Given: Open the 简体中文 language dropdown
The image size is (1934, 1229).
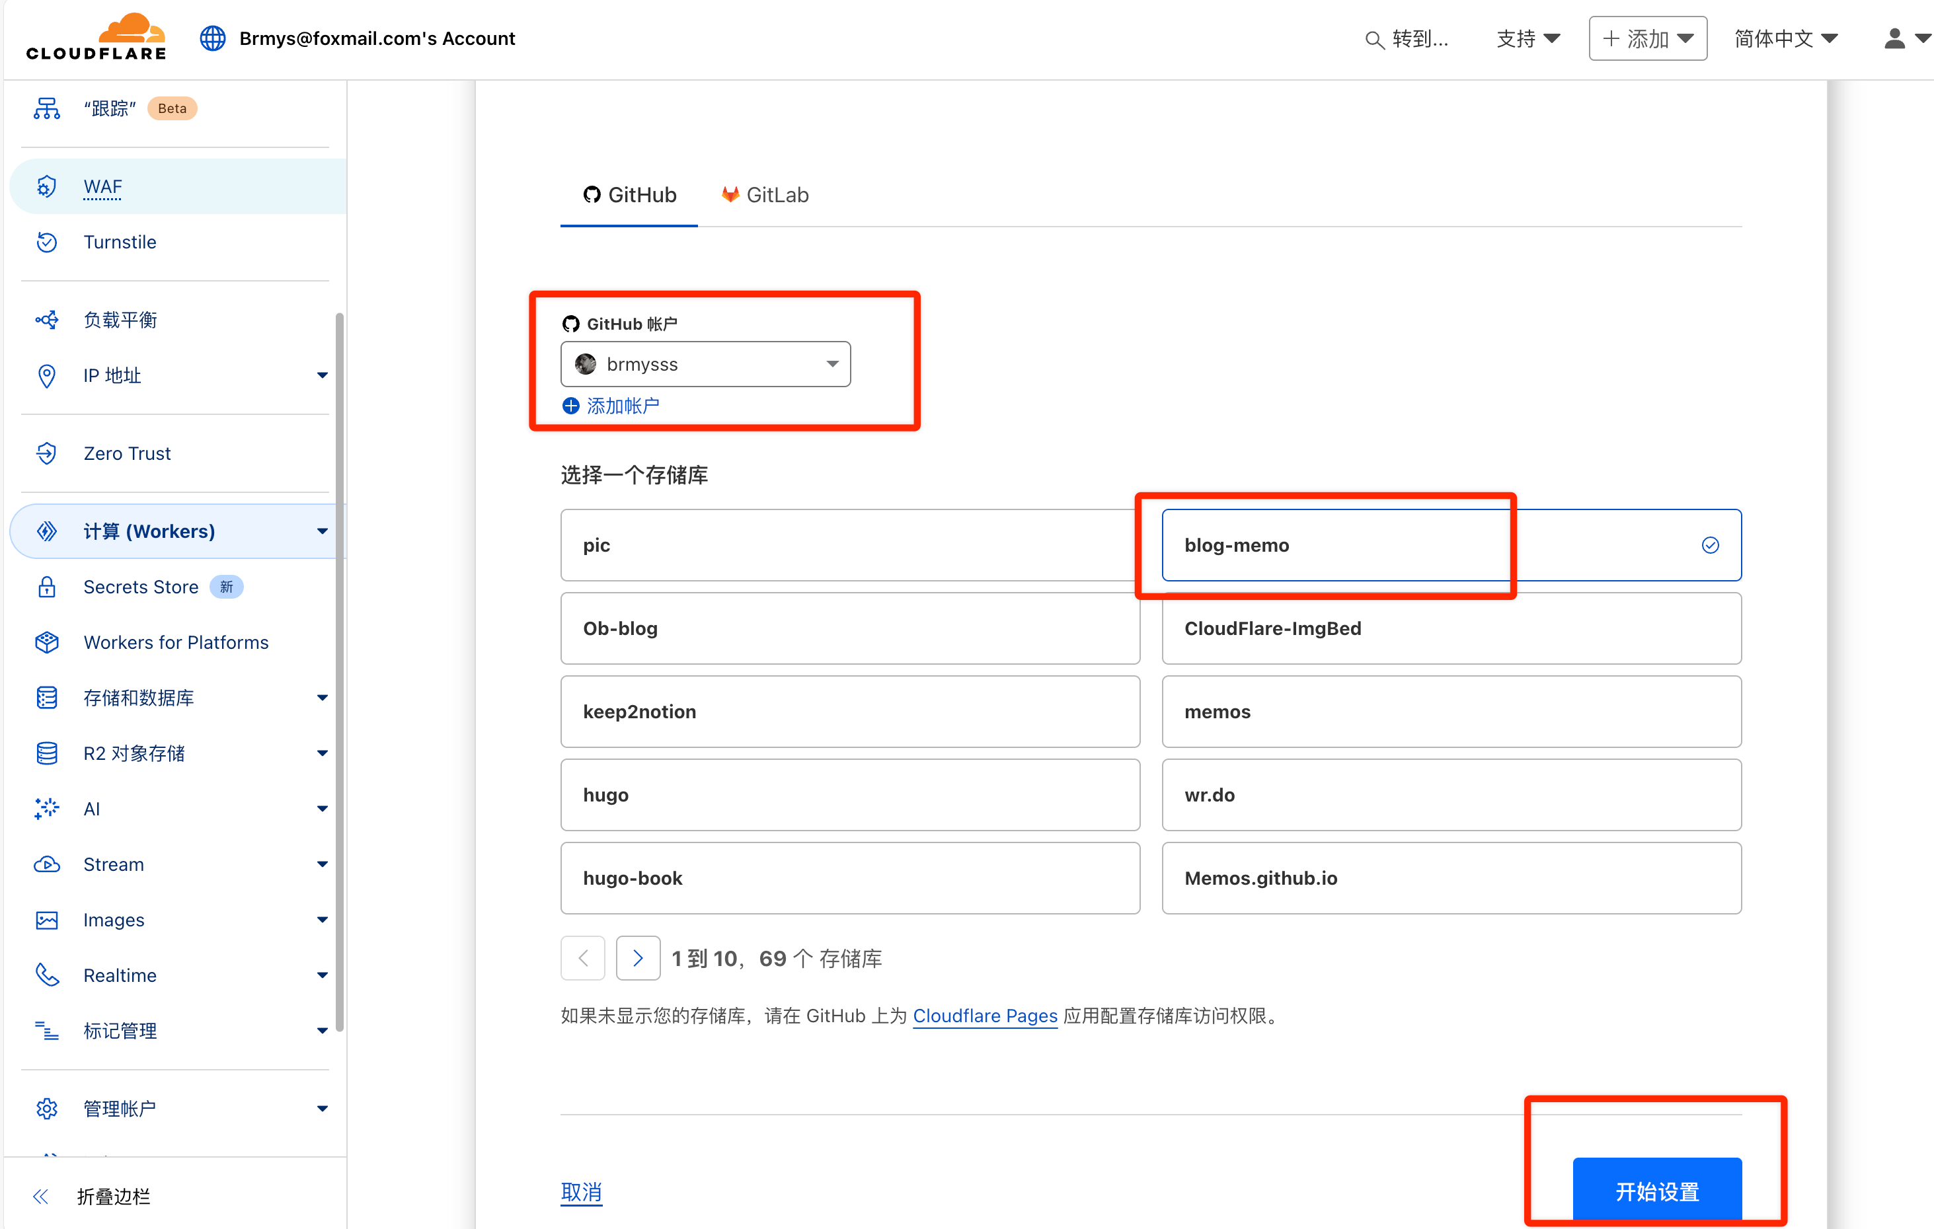Looking at the screenshot, I should click(x=1785, y=38).
